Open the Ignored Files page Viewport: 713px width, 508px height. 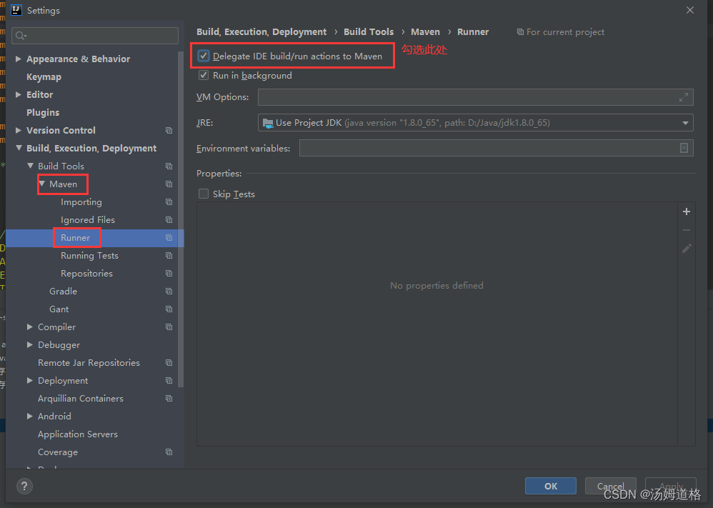point(88,219)
